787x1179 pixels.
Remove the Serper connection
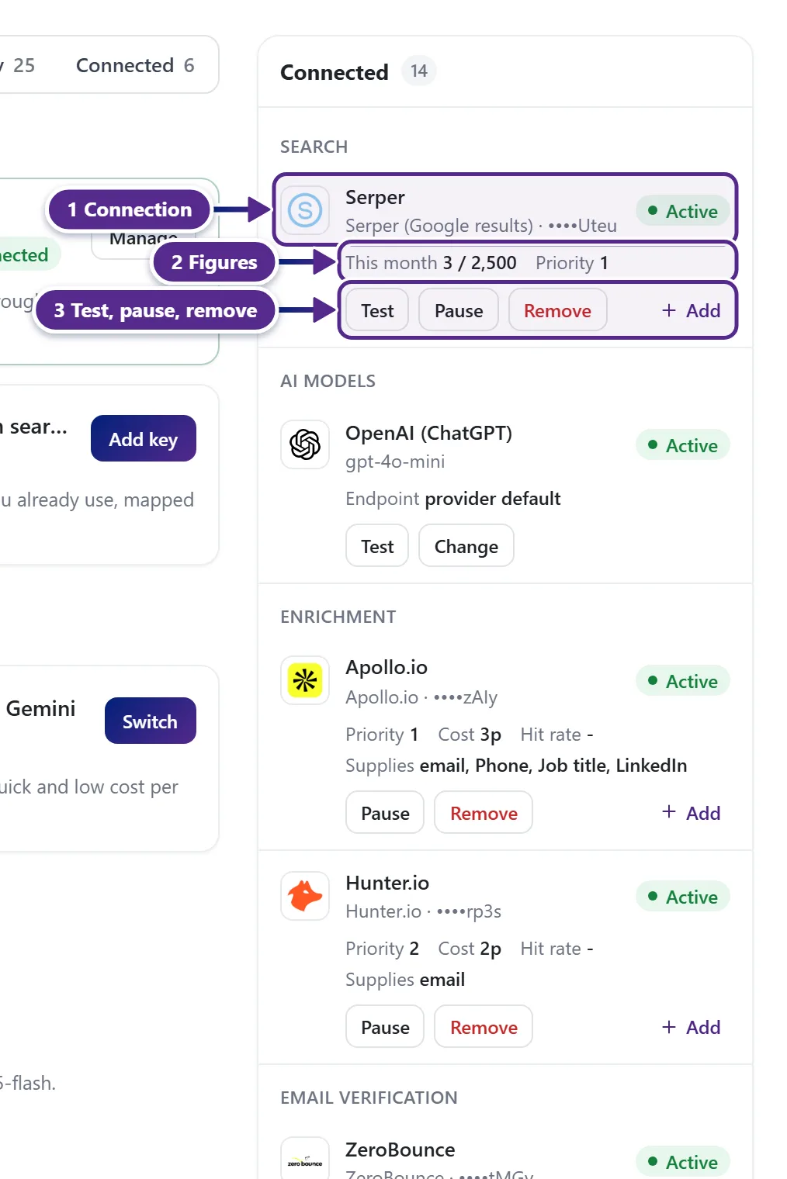pyautogui.click(x=557, y=310)
